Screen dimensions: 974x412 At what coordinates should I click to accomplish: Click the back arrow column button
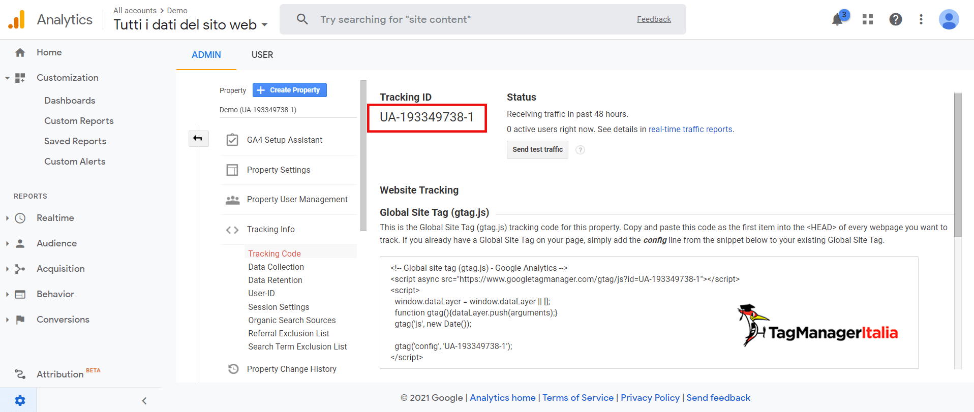click(x=198, y=138)
